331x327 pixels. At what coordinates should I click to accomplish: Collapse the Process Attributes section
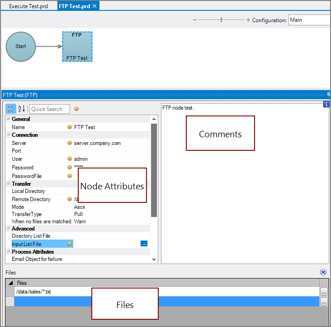click(x=8, y=251)
